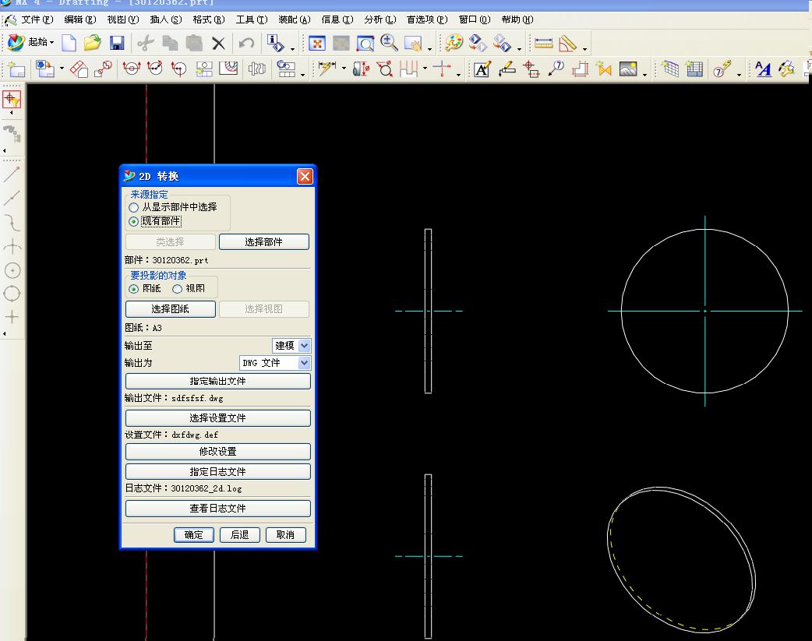Click the Delete X icon in toolbar
The width and height of the screenshot is (812, 641).
(218, 43)
